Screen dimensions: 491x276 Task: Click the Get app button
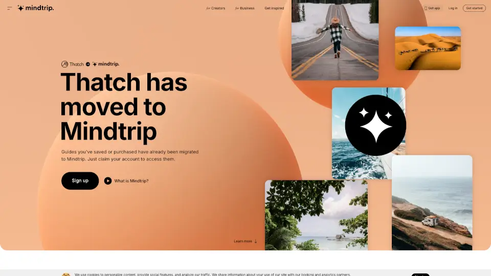coord(432,8)
